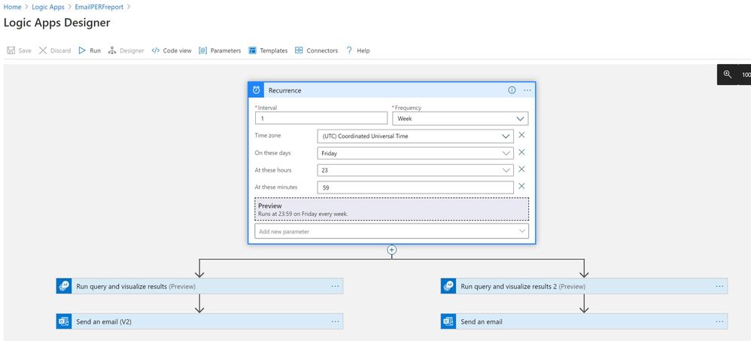Expand the Send an email step
751x341 pixels.
tap(584, 321)
